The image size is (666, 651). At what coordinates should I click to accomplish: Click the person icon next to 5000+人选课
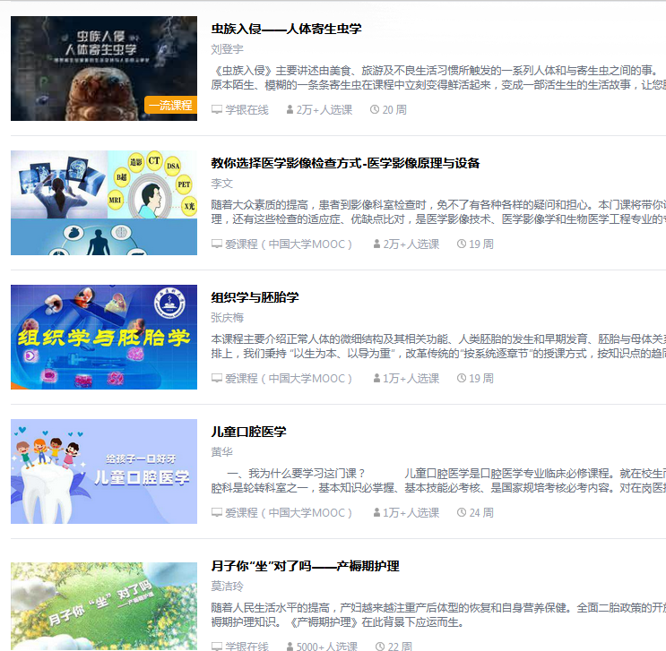click(290, 647)
